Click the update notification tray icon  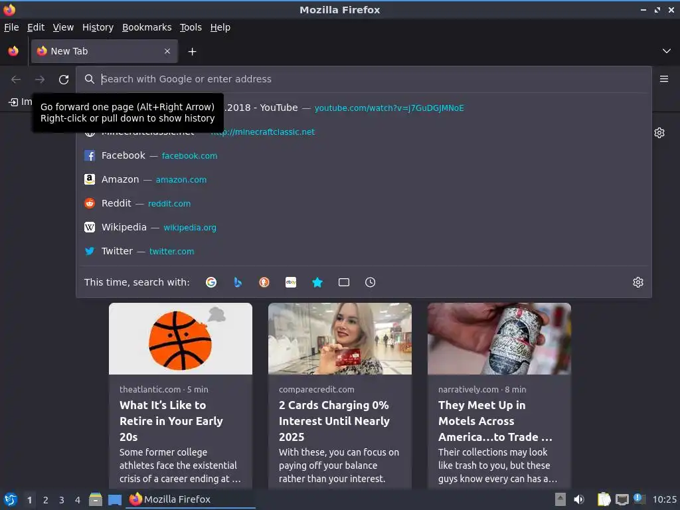[639, 499]
